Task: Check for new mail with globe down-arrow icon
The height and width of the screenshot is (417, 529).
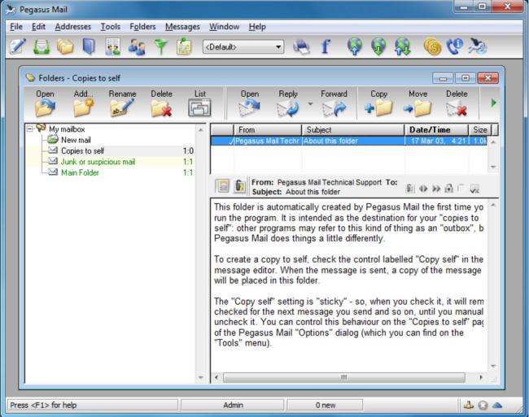Action: tap(378, 46)
